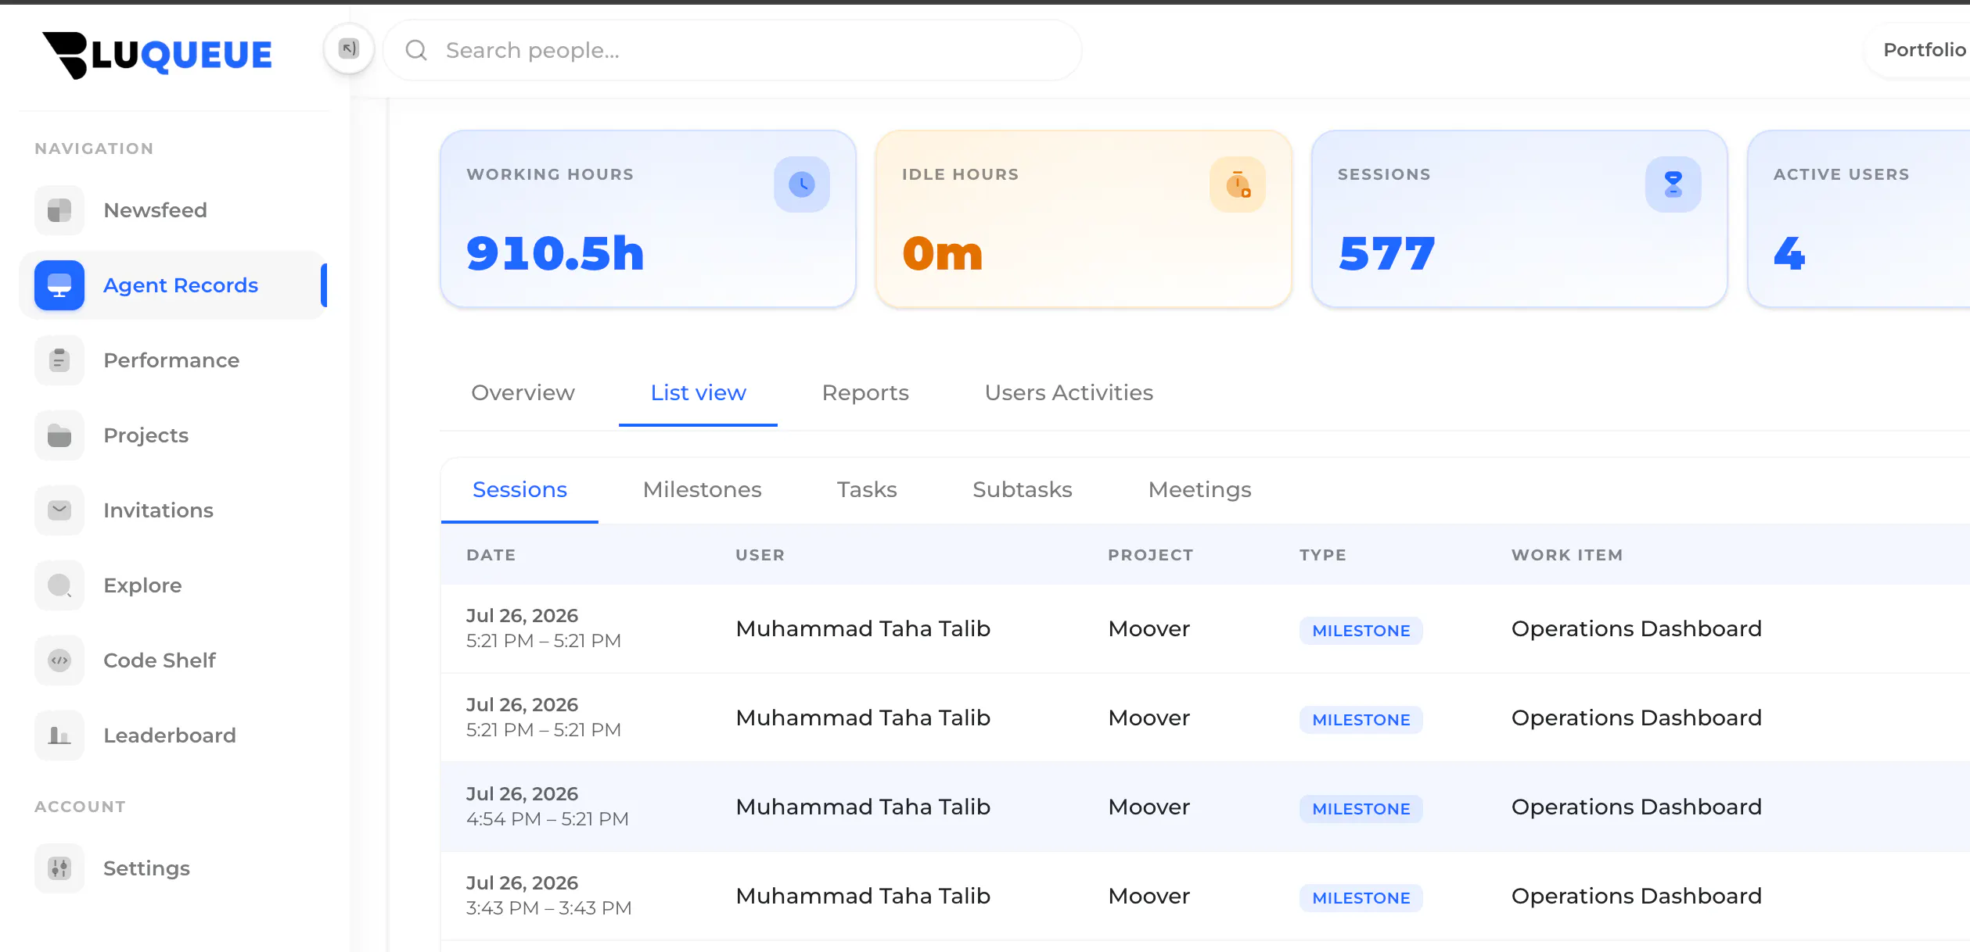The image size is (1970, 952).
Task: Click the Active Users card
Action: [x=1859, y=219]
